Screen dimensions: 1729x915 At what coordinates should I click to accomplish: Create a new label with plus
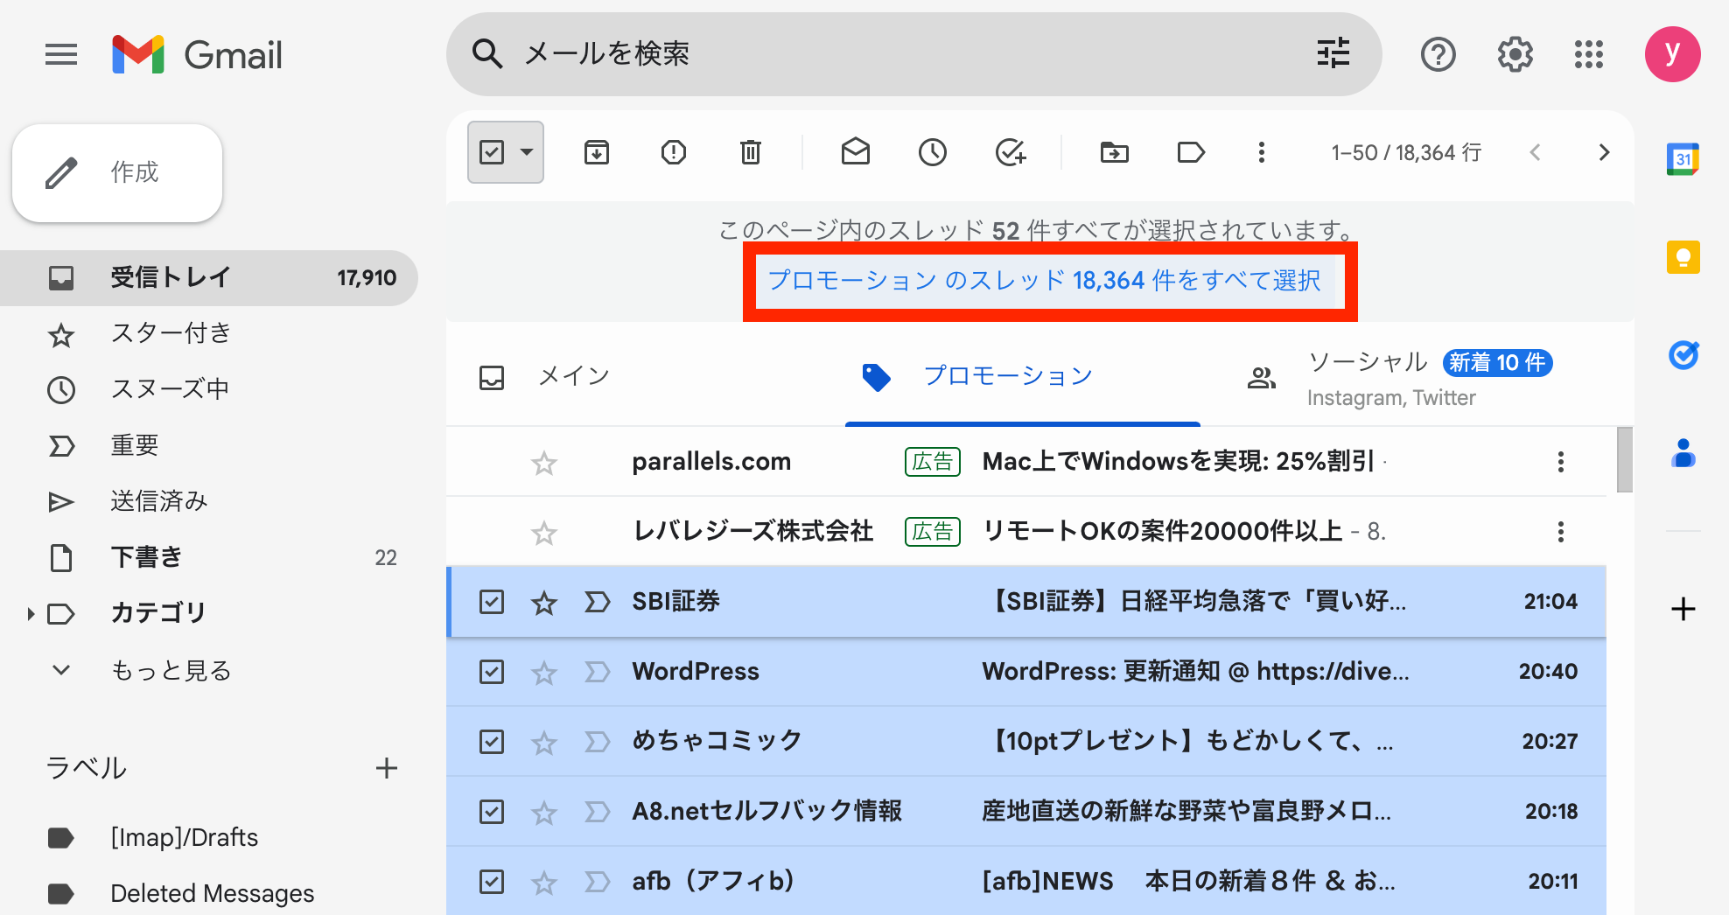click(387, 768)
